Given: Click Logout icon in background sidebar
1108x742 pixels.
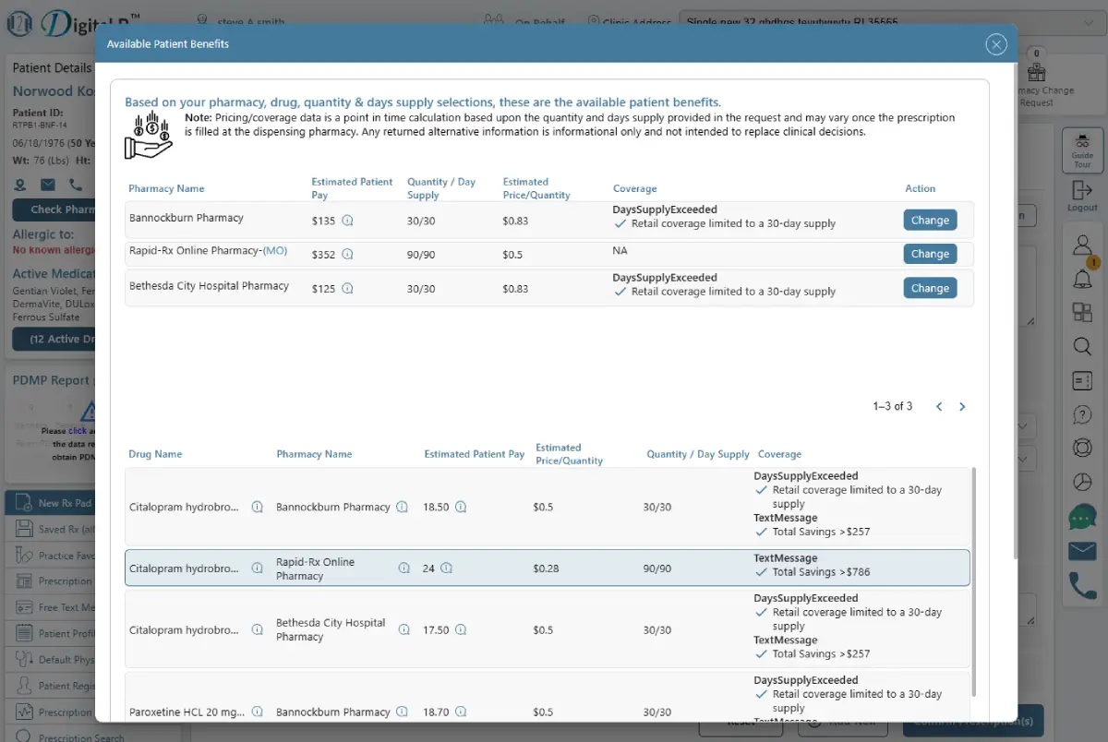Looking at the screenshot, I should click(x=1082, y=195).
